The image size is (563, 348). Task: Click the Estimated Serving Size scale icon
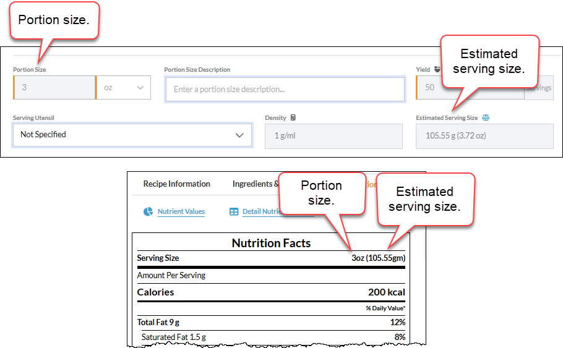pos(486,117)
